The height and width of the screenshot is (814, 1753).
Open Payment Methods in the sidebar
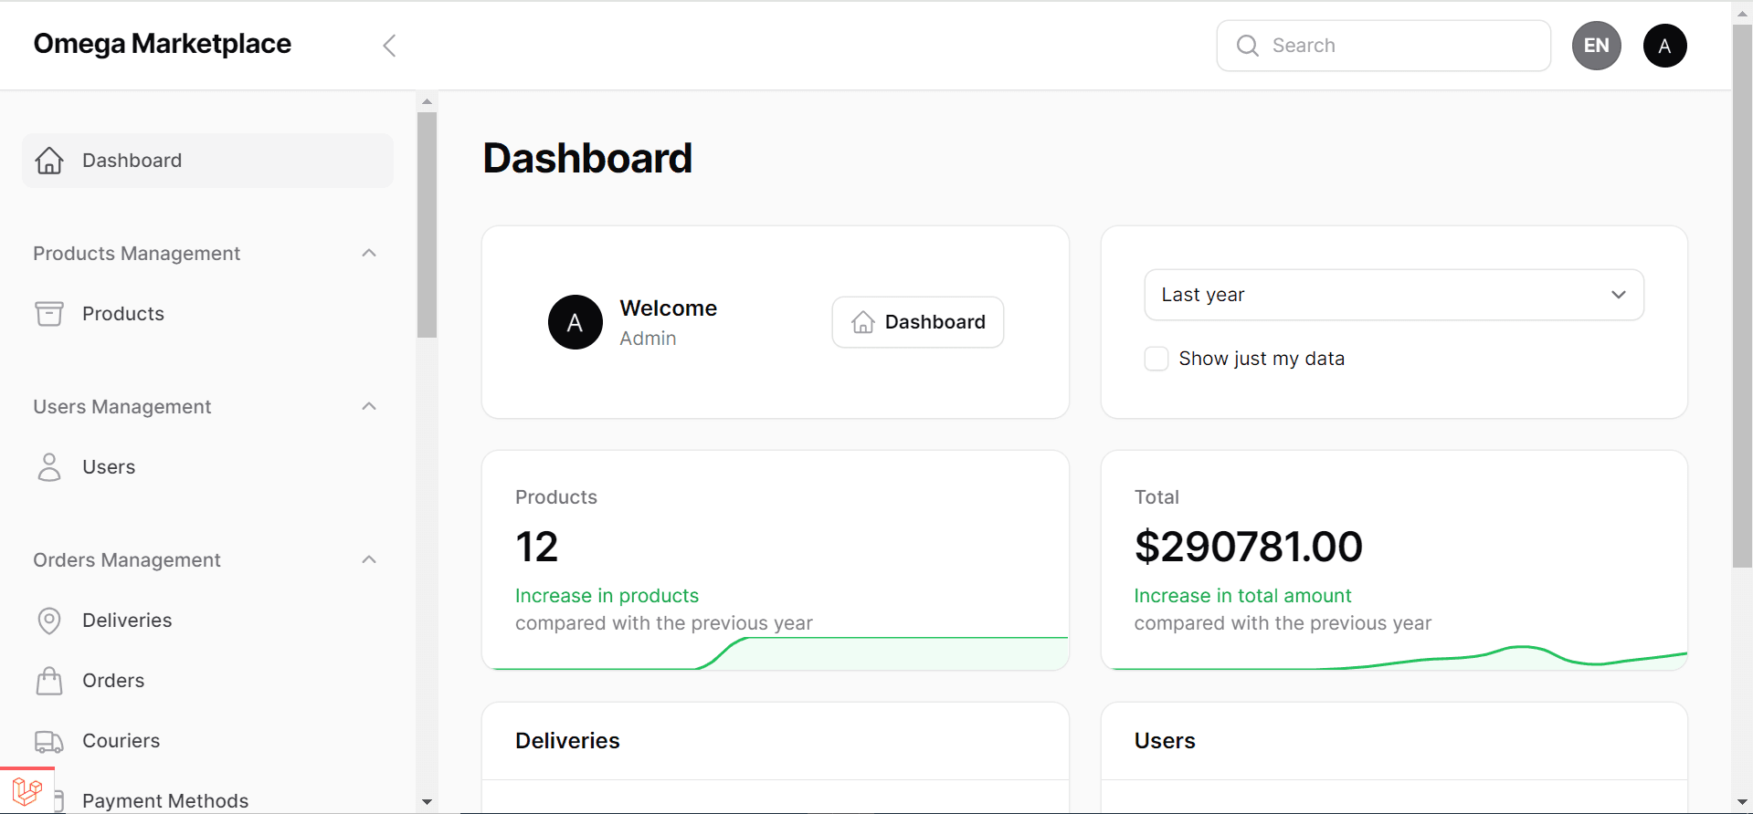click(x=164, y=800)
